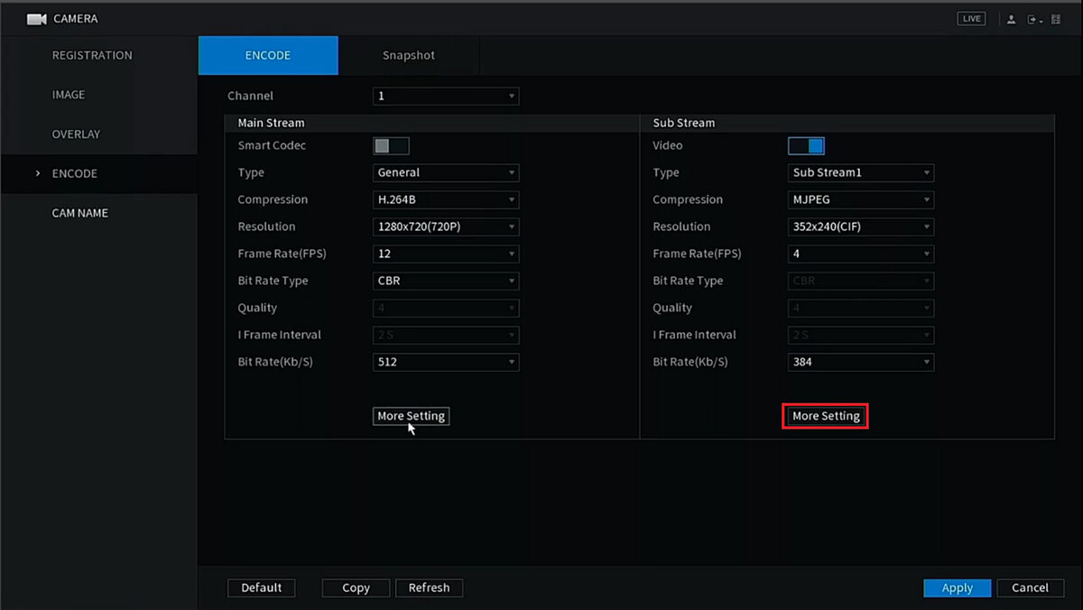Open Main Stream Resolution dropdown
Image resolution: width=1083 pixels, height=610 pixels.
[446, 227]
